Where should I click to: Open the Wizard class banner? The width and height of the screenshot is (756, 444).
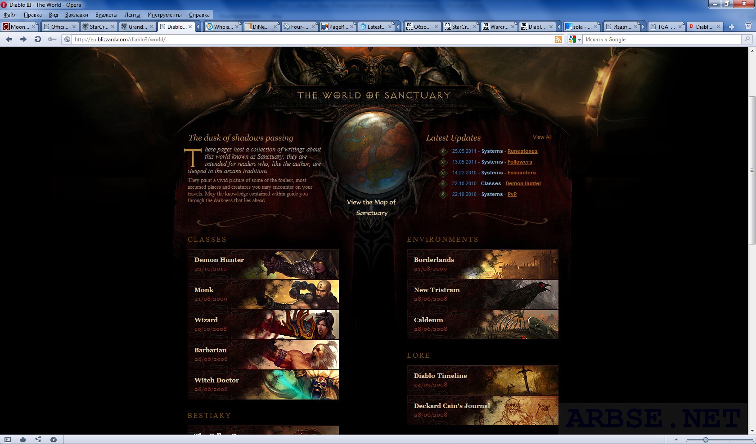click(x=263, y=324)
